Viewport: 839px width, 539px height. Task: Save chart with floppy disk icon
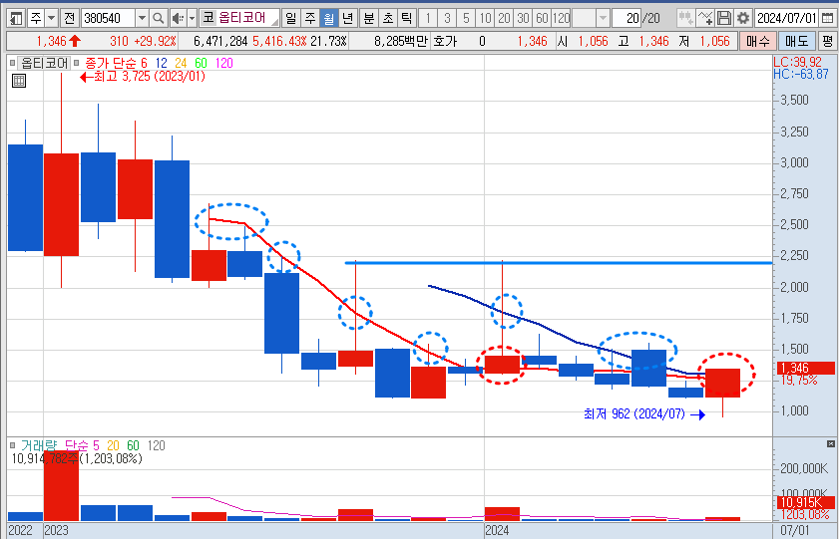(724, 18)
